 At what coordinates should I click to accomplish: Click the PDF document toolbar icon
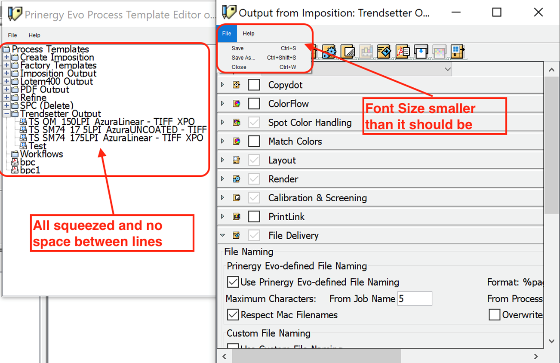[x=403, y=52]
